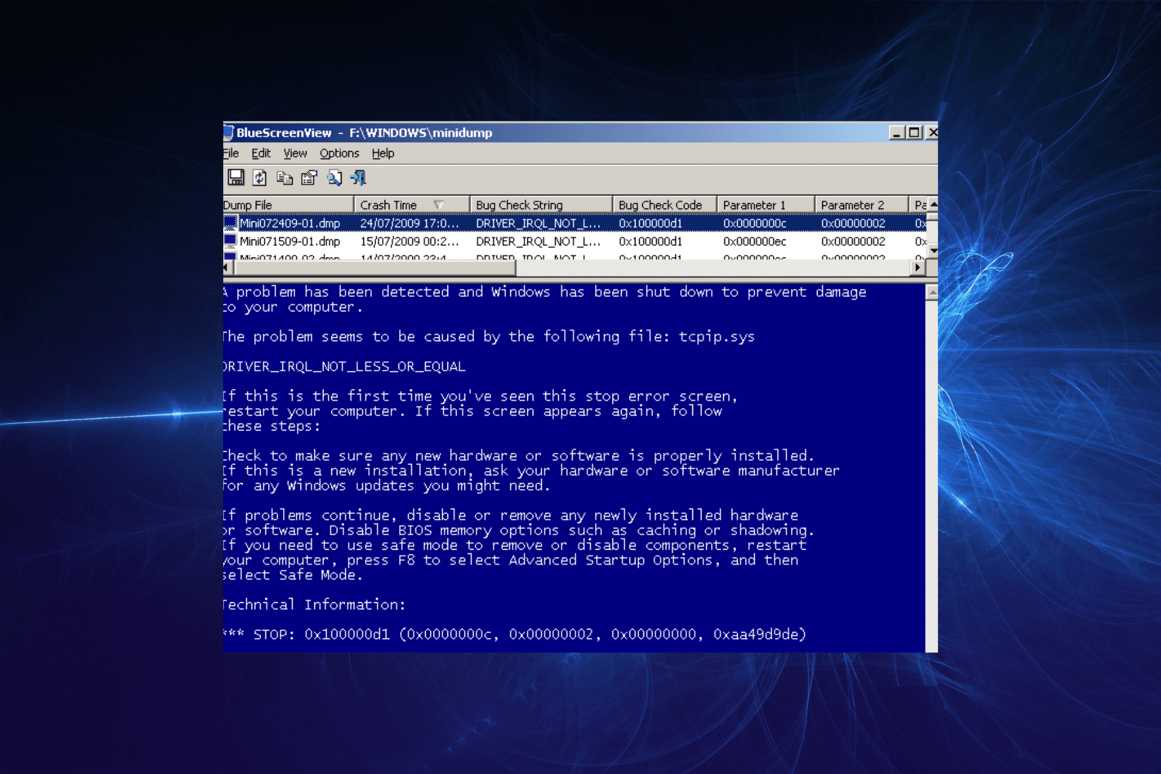Select the Mini072409-01.dmp dump row
The width and height of the screenshot is (1161, 774).
point(290,223)
